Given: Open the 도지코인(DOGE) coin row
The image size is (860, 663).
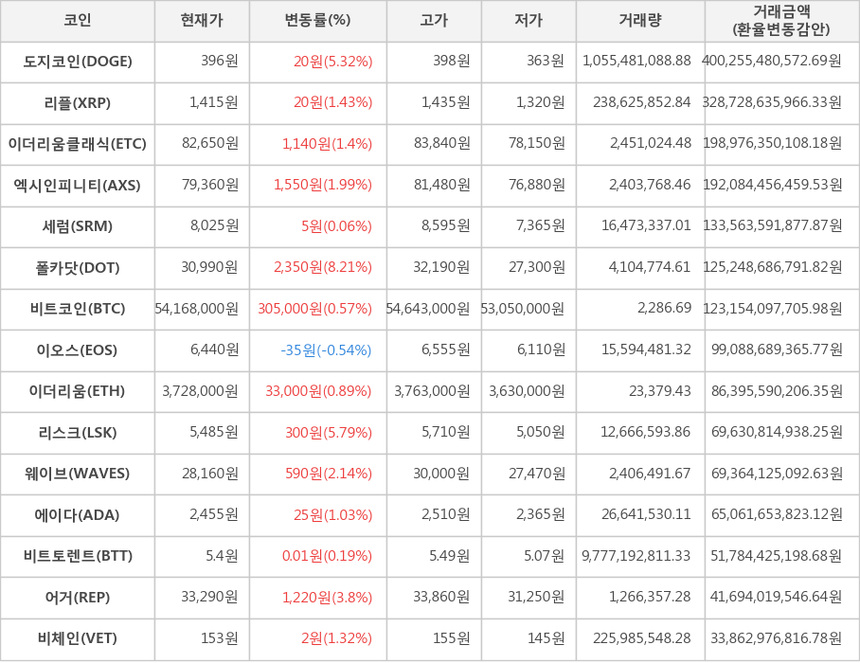Looking at the screenshot, I should click(x=78, y=62).
